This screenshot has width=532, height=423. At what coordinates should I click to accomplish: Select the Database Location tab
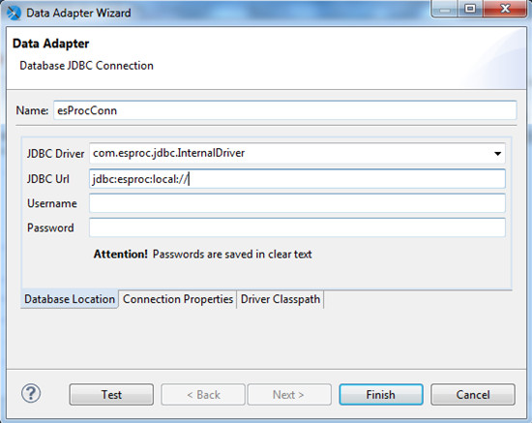coord(70,299)
